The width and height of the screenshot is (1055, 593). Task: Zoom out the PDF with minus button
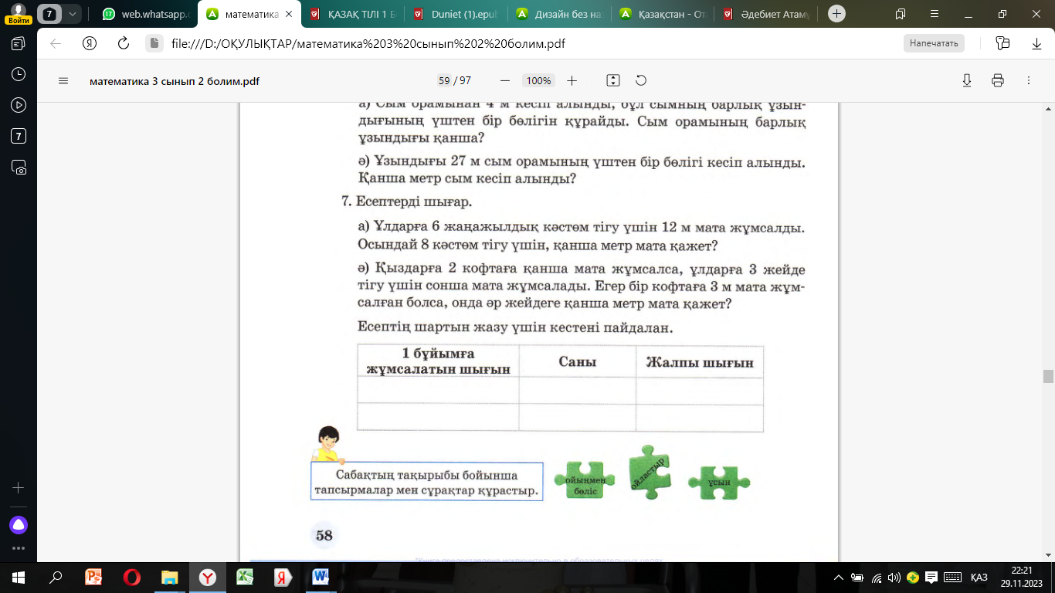pyautogui.click(x=505, y=80)
